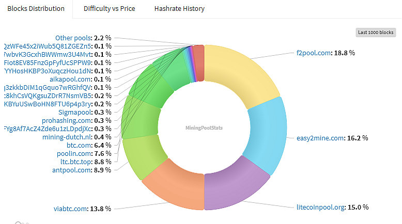The height and width of the screenshot is (224, 402).
Task: Click the 6.4 % value for btc.com
Action: pyautogui.click(x=103, y=146)
